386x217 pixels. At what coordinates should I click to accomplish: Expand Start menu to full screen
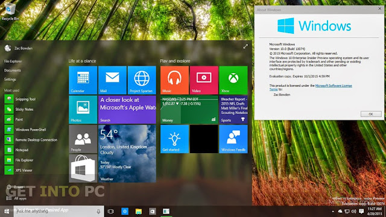click(x=245, y=46)
